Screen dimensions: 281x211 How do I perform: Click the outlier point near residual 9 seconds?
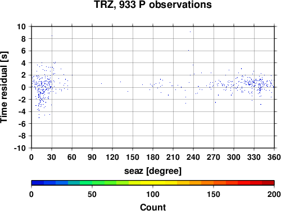coord(190,32)
